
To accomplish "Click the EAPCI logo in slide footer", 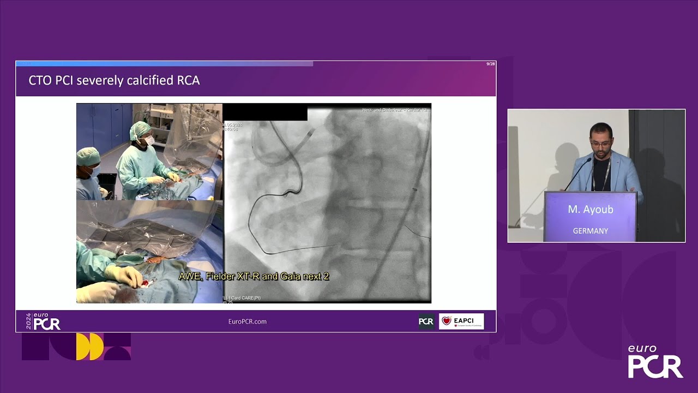I will click(x=461, y=321).
